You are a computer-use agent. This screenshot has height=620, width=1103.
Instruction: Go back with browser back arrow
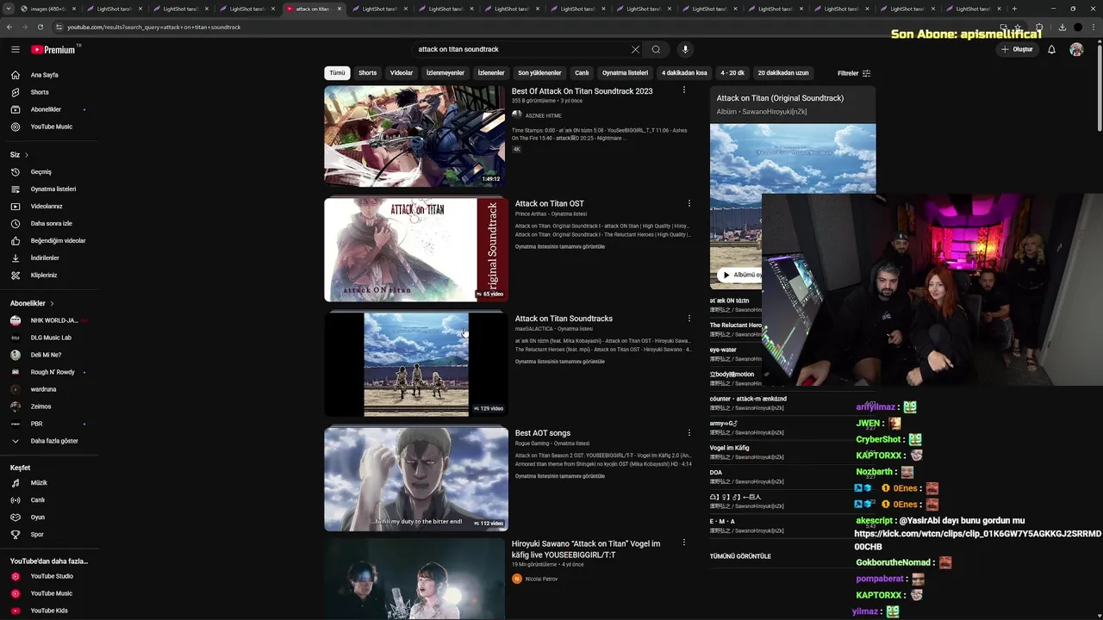pos(9,27)
